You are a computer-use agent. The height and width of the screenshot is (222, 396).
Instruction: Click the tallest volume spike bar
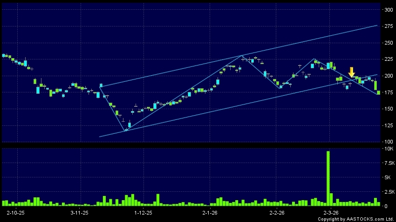328,178
